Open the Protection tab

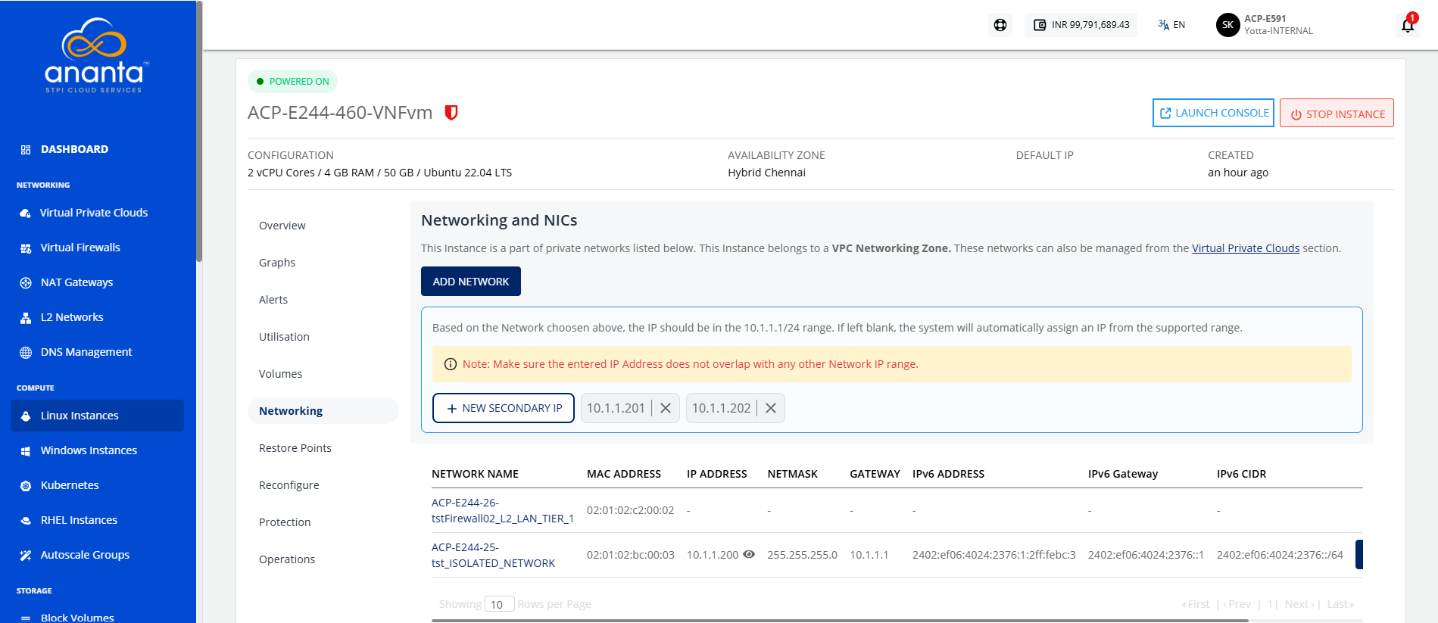point(285,522)
